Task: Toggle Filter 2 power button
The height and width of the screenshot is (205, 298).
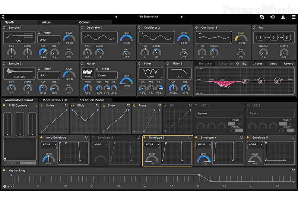Action: (168, 63)
